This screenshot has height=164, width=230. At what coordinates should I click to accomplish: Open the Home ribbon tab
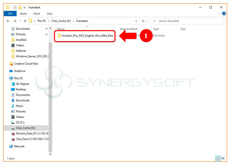tap(23, 13)
